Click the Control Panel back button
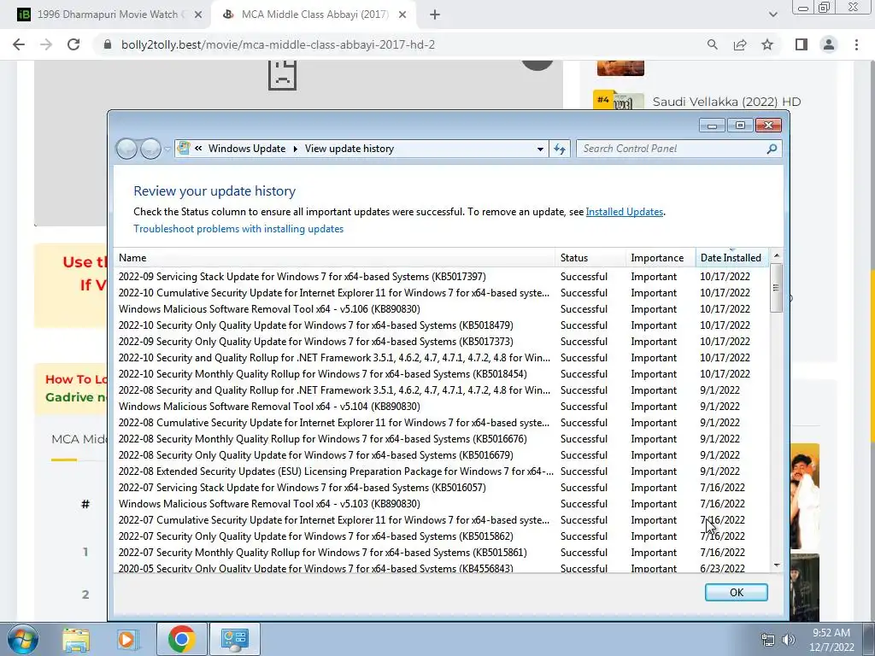Image resolution: width=875 pixels, height=656 pixels. tap(126, 149)
